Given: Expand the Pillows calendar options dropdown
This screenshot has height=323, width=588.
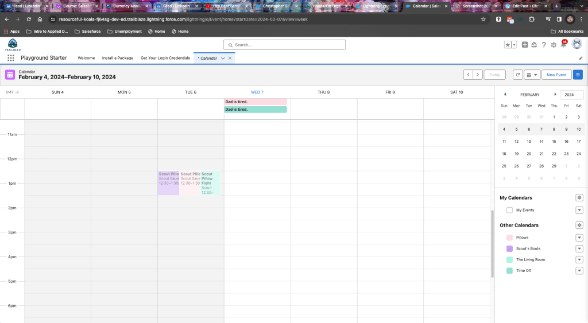Looking at the screenshot, I should click(x=579, y=238).
